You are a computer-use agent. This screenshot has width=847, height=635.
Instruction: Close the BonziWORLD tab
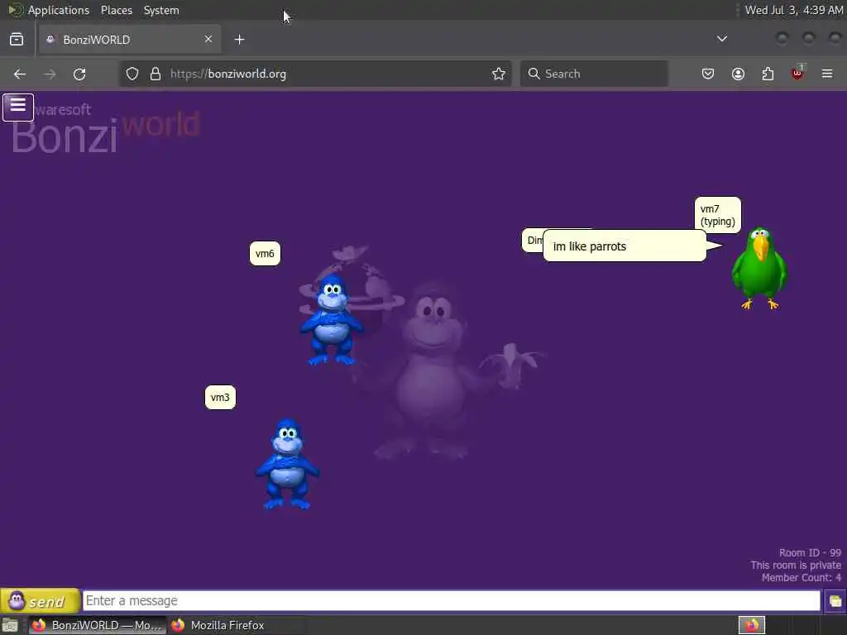tap(208, 39)
